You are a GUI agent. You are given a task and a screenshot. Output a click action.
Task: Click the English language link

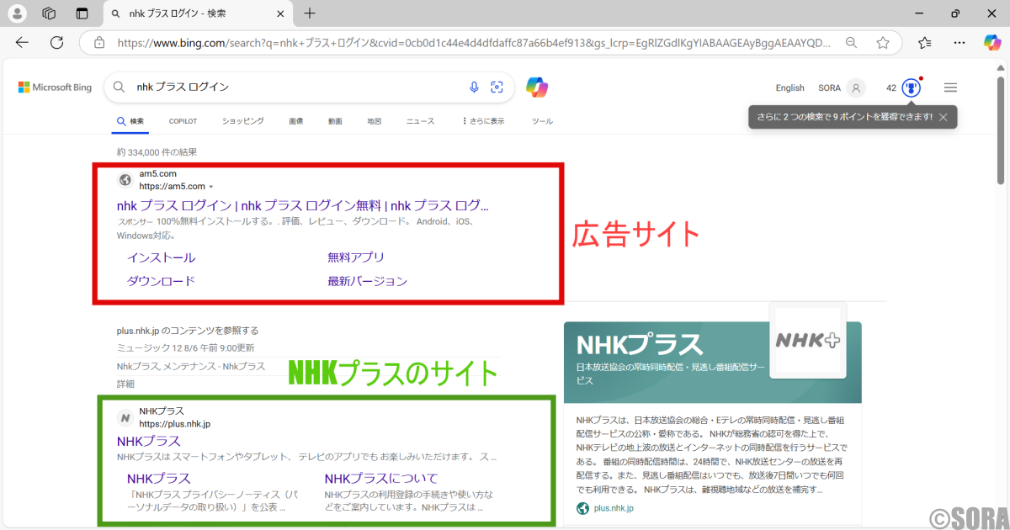coord(789,87)
